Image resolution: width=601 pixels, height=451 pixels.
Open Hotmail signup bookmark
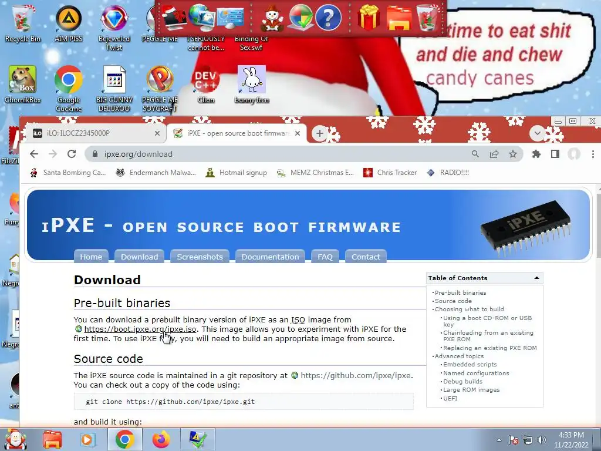coord(236,173)
